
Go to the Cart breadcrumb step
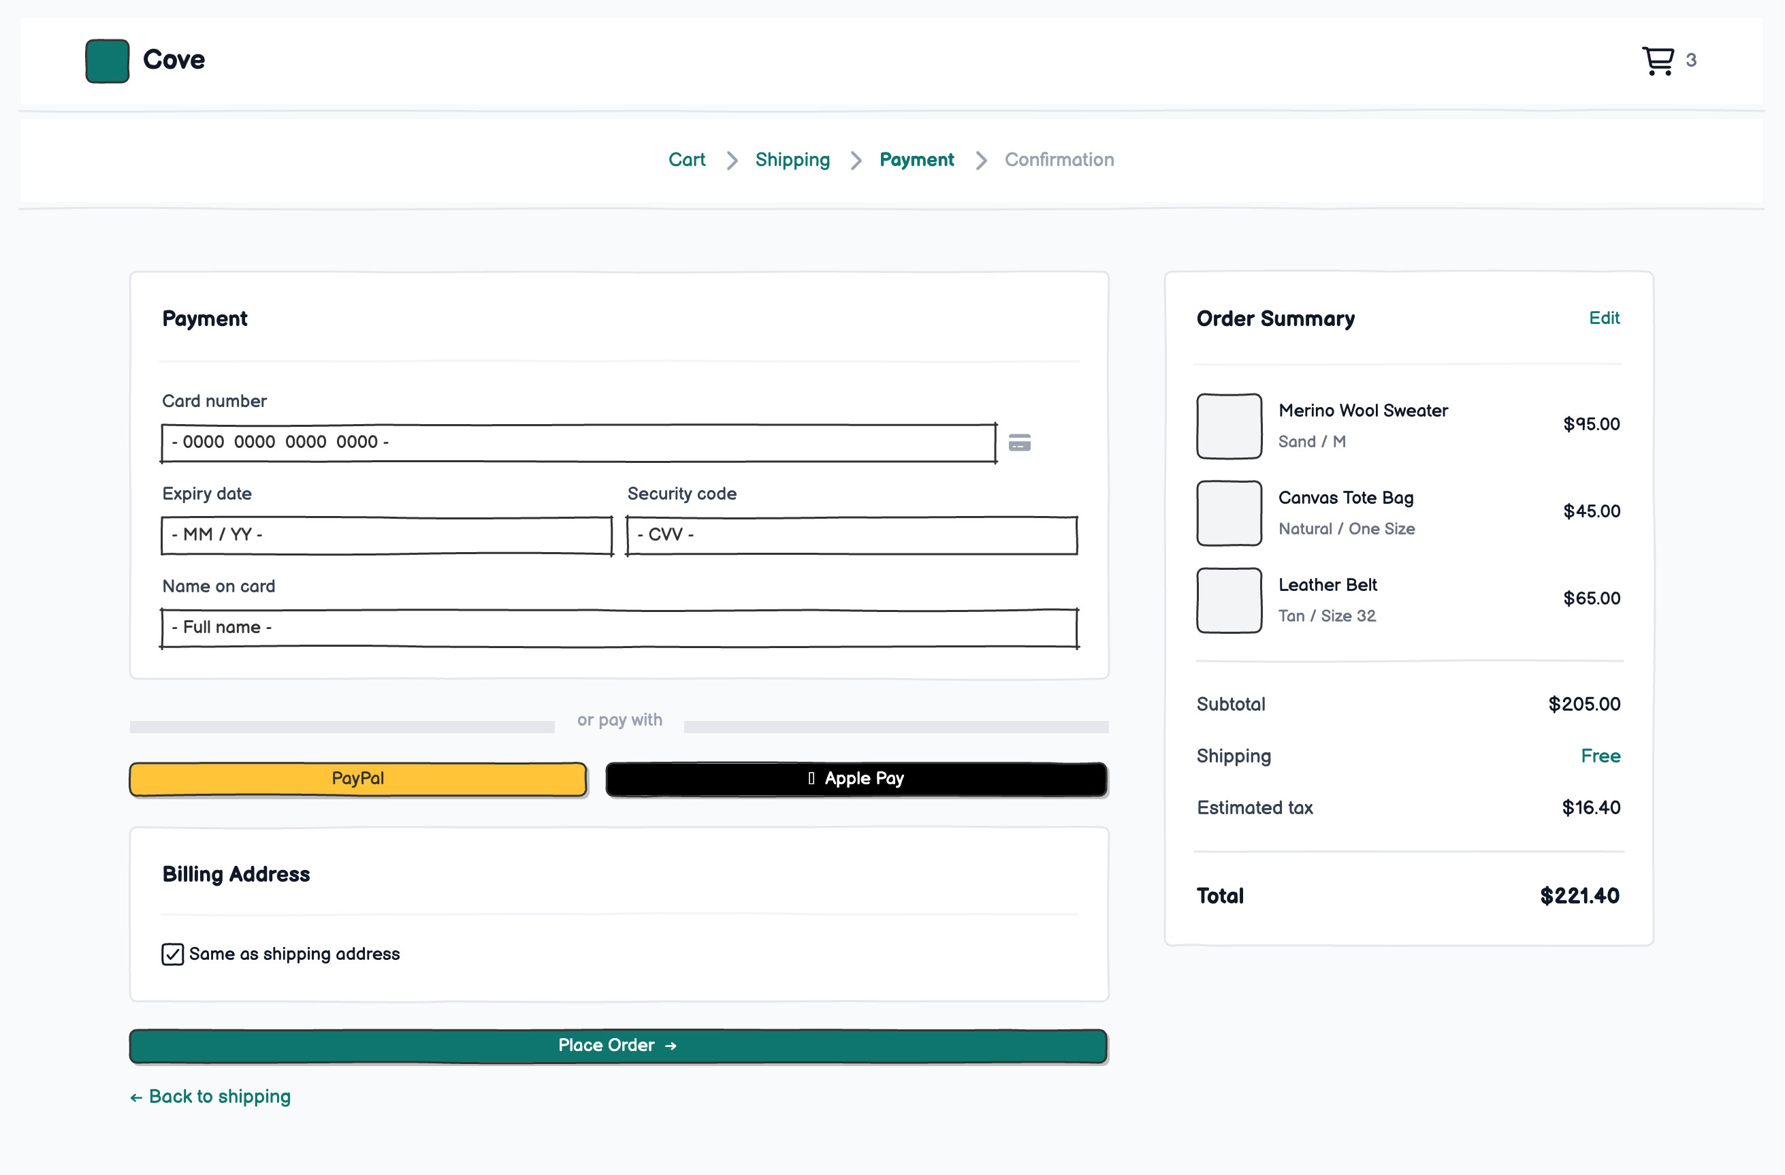coord(687,160)
